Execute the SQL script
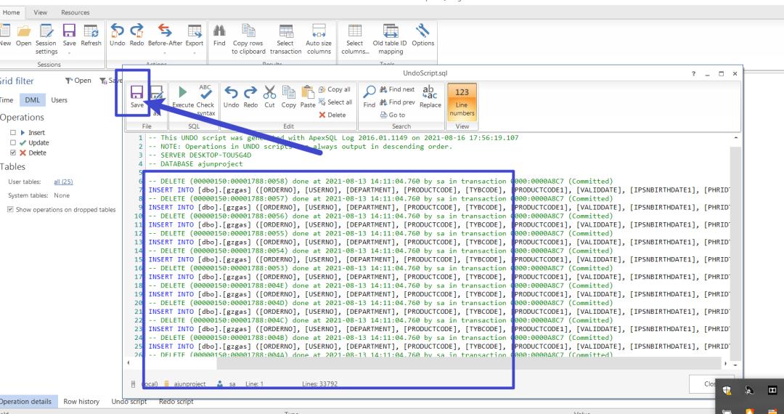 click(183, 97)
